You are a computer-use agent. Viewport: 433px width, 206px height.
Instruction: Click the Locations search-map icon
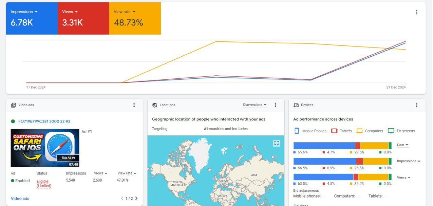[x=155, y=105]
